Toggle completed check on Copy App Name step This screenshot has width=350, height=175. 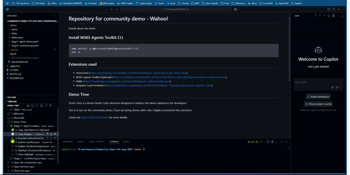13,130
